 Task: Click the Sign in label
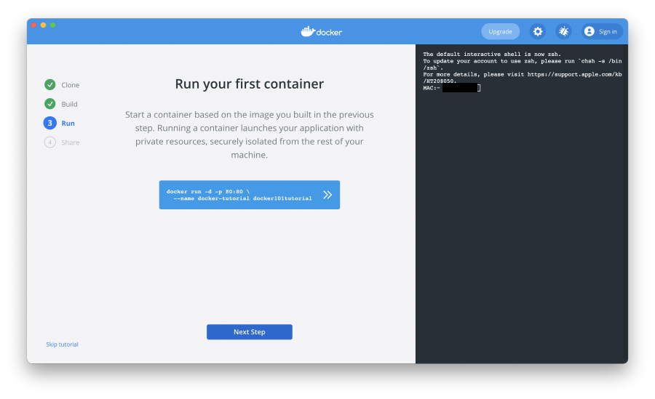[608, 32]
